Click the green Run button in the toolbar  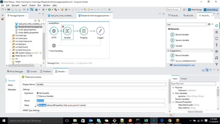[49, 10]
